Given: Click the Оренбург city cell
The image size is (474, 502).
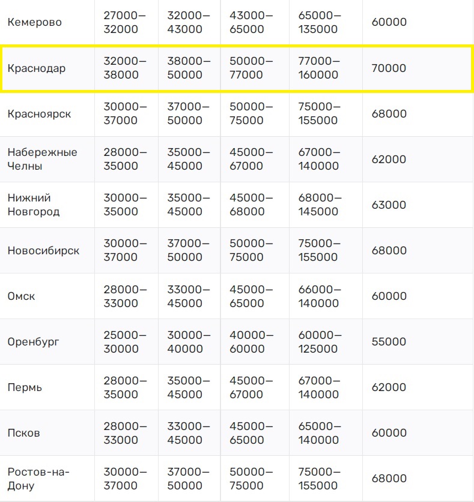Looking at the screenshot, I should 34,342.
